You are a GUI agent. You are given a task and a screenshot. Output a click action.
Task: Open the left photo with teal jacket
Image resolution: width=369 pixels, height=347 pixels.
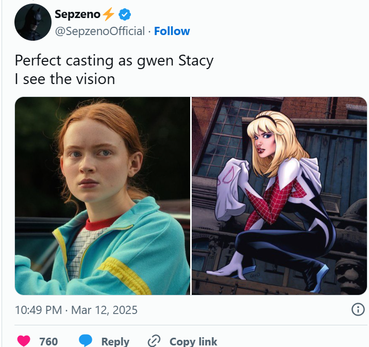pos(102,195)
